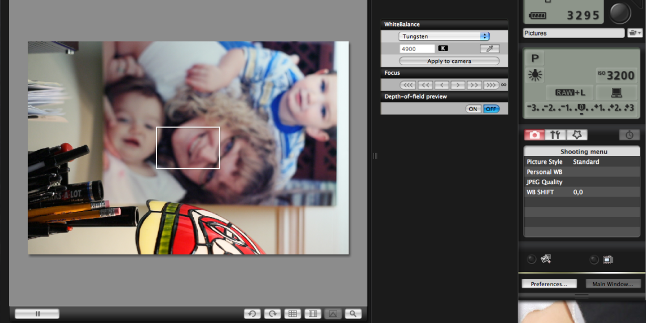The width and height of the screenshot is (646, 323).
Task: Select the Picture Style Standard row
Action: 582,162
